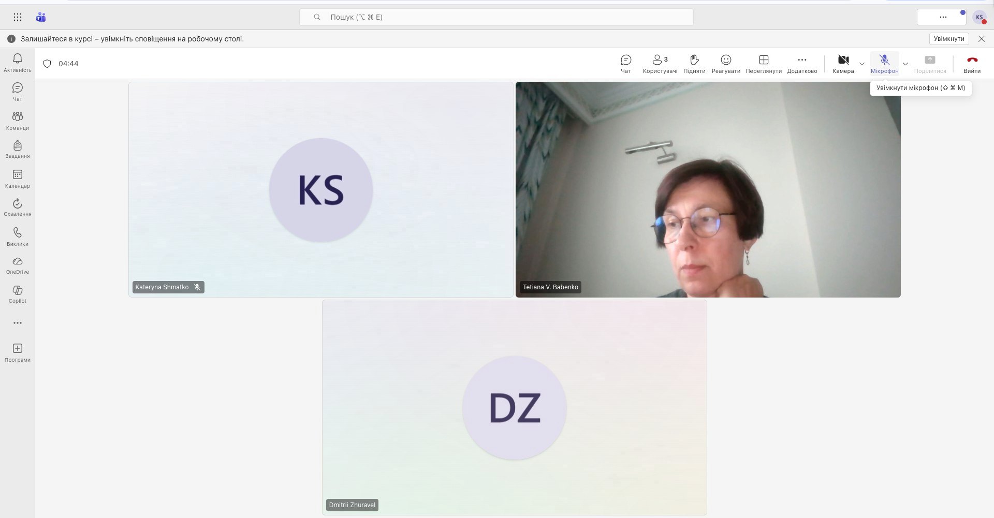Open meeting chat from the toolbar

[626, 64]
